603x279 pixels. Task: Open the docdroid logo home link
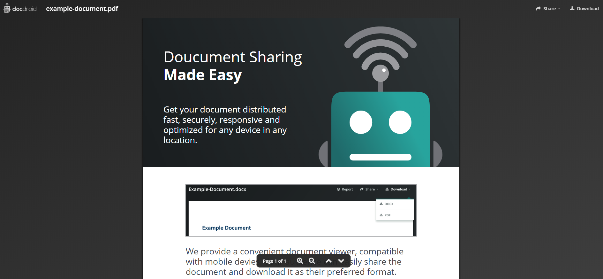tap(20, 9)
